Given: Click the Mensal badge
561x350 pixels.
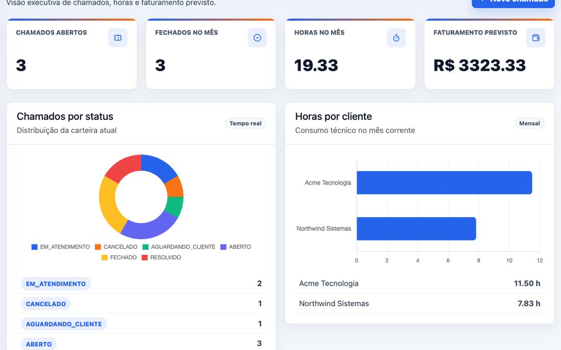Looking at the screenshot, I should 529,123.
